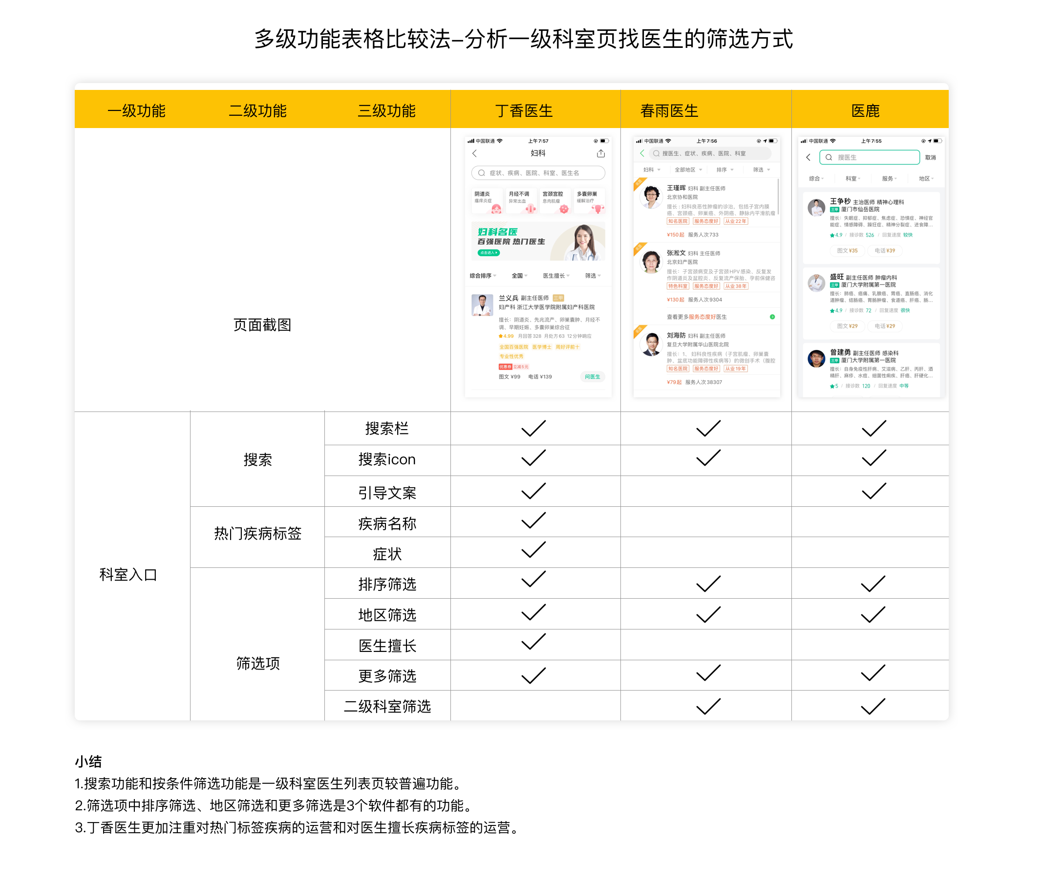Expand the 筛选 dropdown in 春雨医生
This screenshot has height=888, width=1043.
(x=761, y=170)
